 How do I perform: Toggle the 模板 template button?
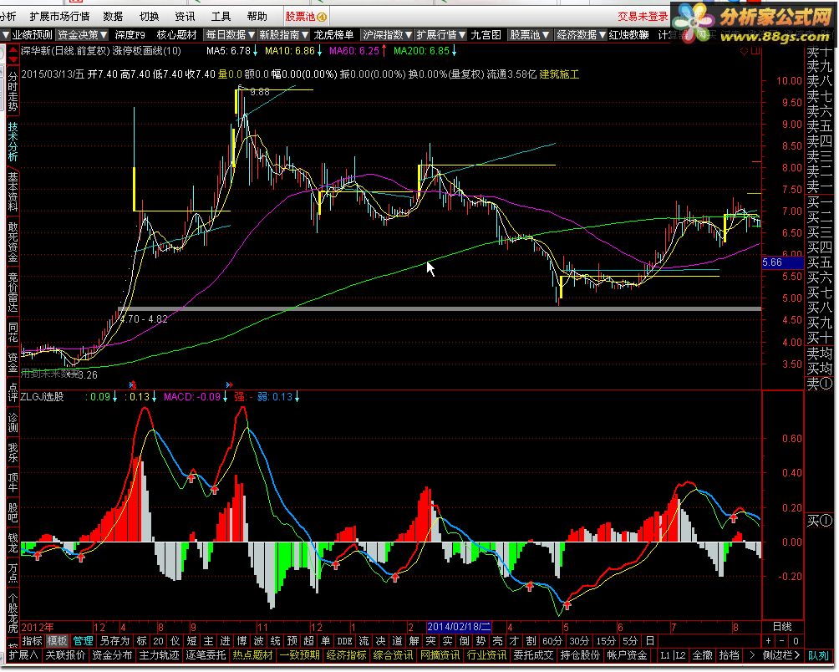tap(57, 641)
